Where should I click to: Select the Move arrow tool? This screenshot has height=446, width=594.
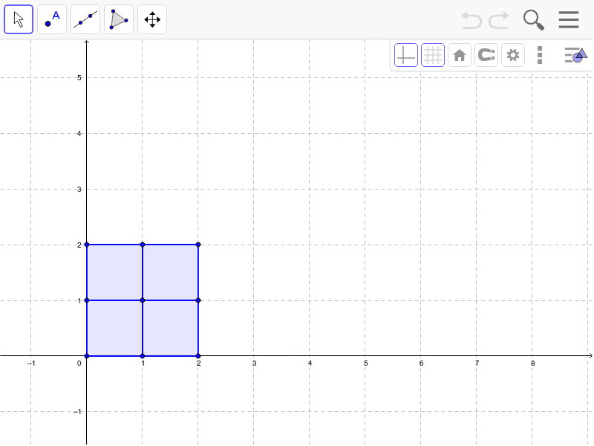[x=19, y=19]
